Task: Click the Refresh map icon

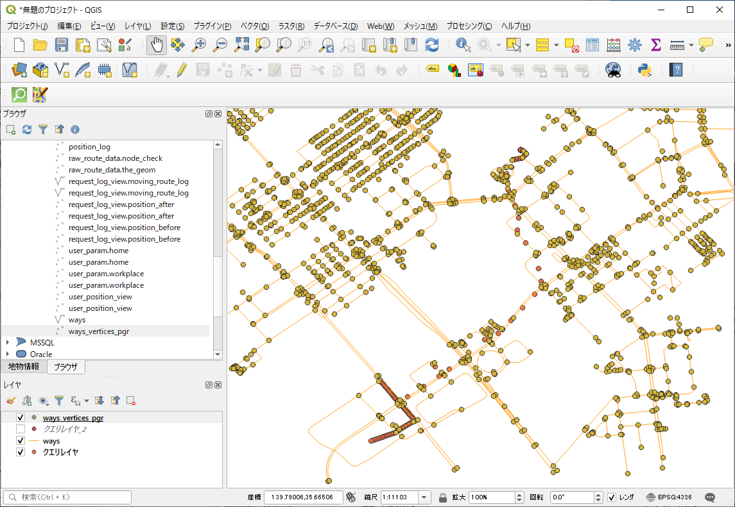Action: (x=432, y=45)
